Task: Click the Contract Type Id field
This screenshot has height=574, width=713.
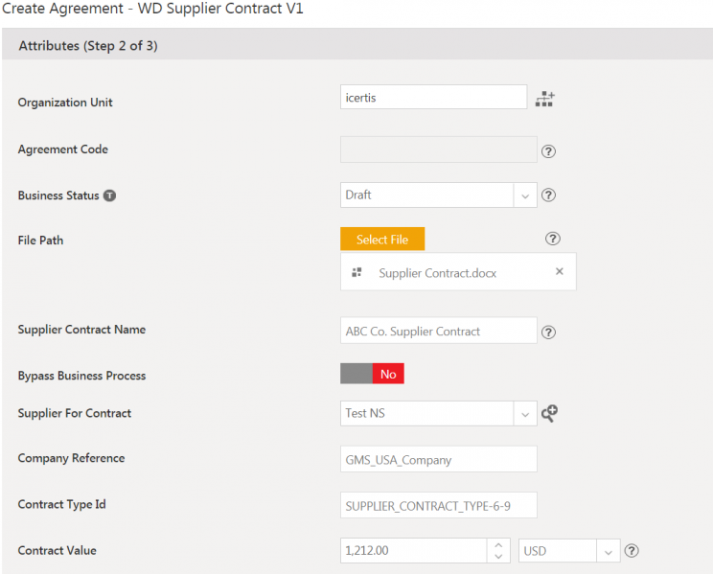Action: point(438,505)
